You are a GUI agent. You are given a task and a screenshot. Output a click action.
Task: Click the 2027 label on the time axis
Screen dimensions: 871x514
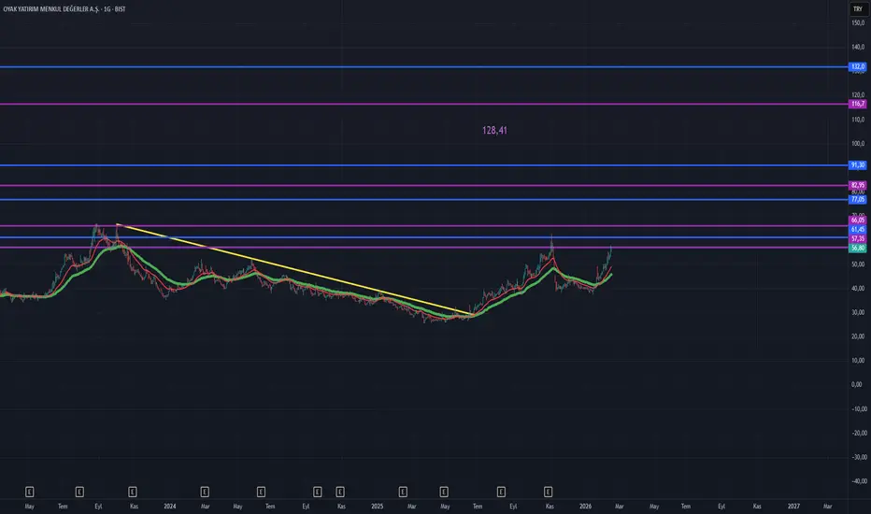[793, 507]
